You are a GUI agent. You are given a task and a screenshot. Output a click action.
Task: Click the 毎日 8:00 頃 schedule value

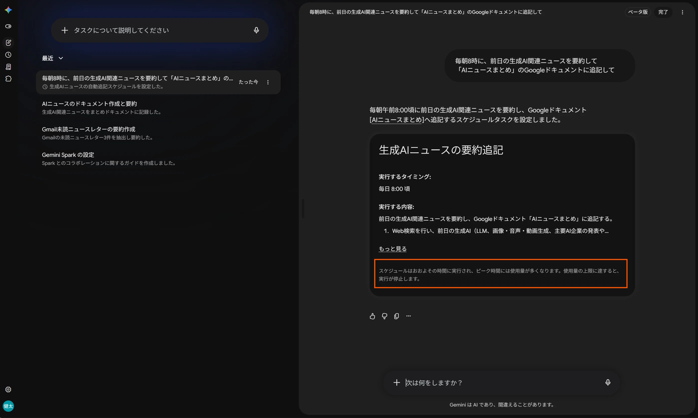click(x=394, y=189)
